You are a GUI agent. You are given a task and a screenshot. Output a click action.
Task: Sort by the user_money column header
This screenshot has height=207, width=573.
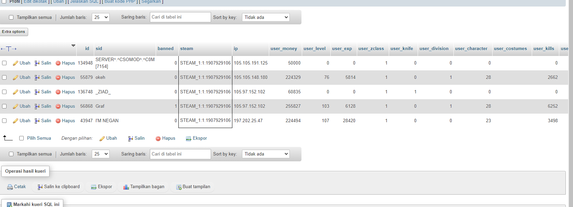click(284, 49)
